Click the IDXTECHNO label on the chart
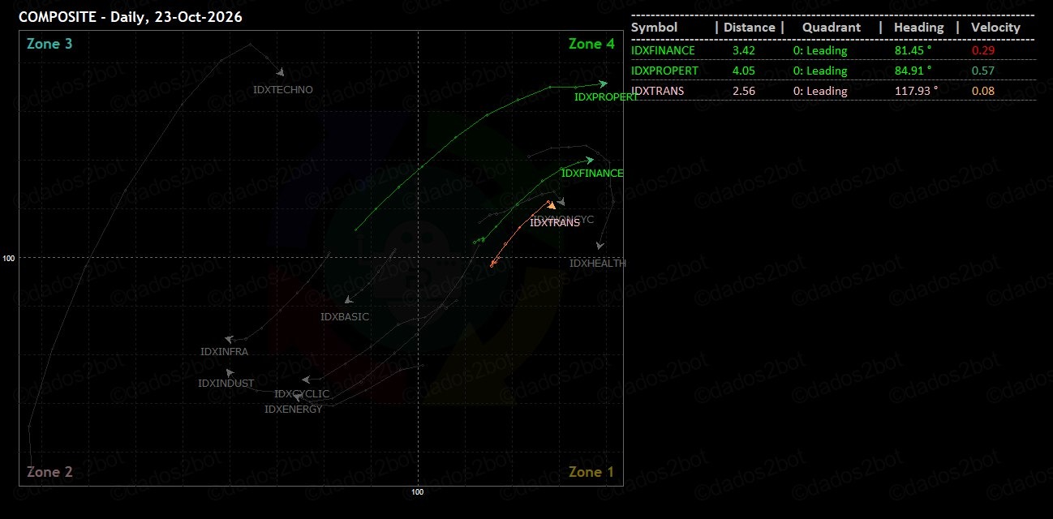The height and width of the screenshot is (519, 1053). click(x=283, y=90)
